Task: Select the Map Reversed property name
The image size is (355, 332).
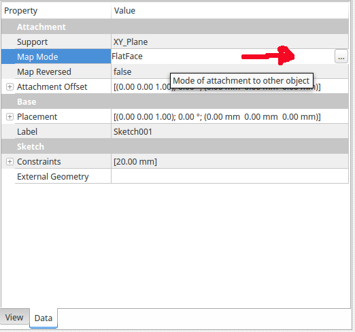Action: (x=44, y=72)
